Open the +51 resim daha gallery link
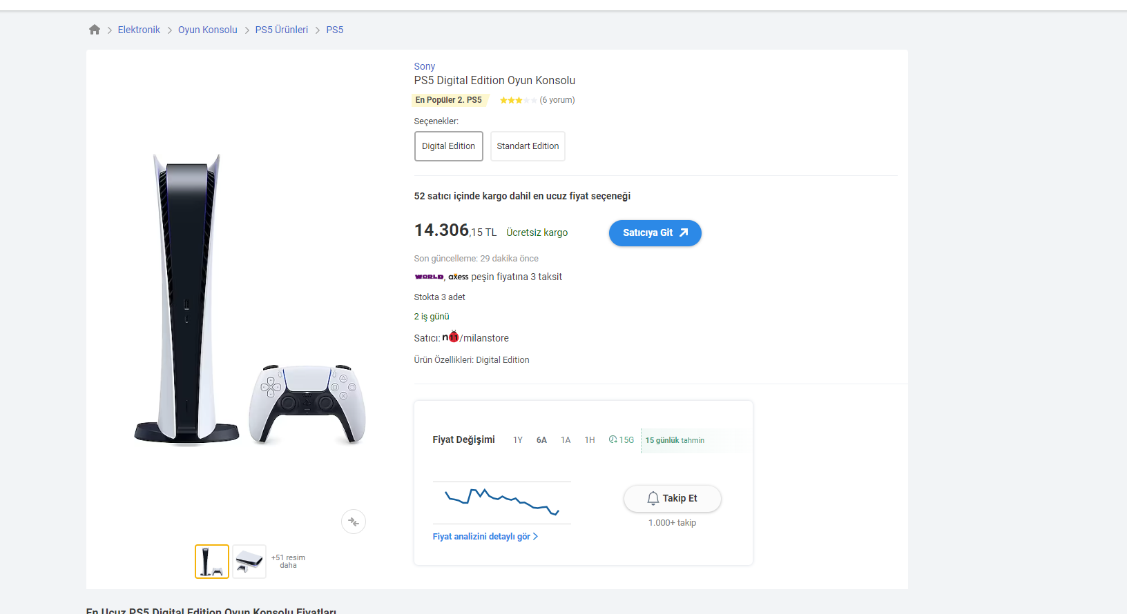 (288, 562)
